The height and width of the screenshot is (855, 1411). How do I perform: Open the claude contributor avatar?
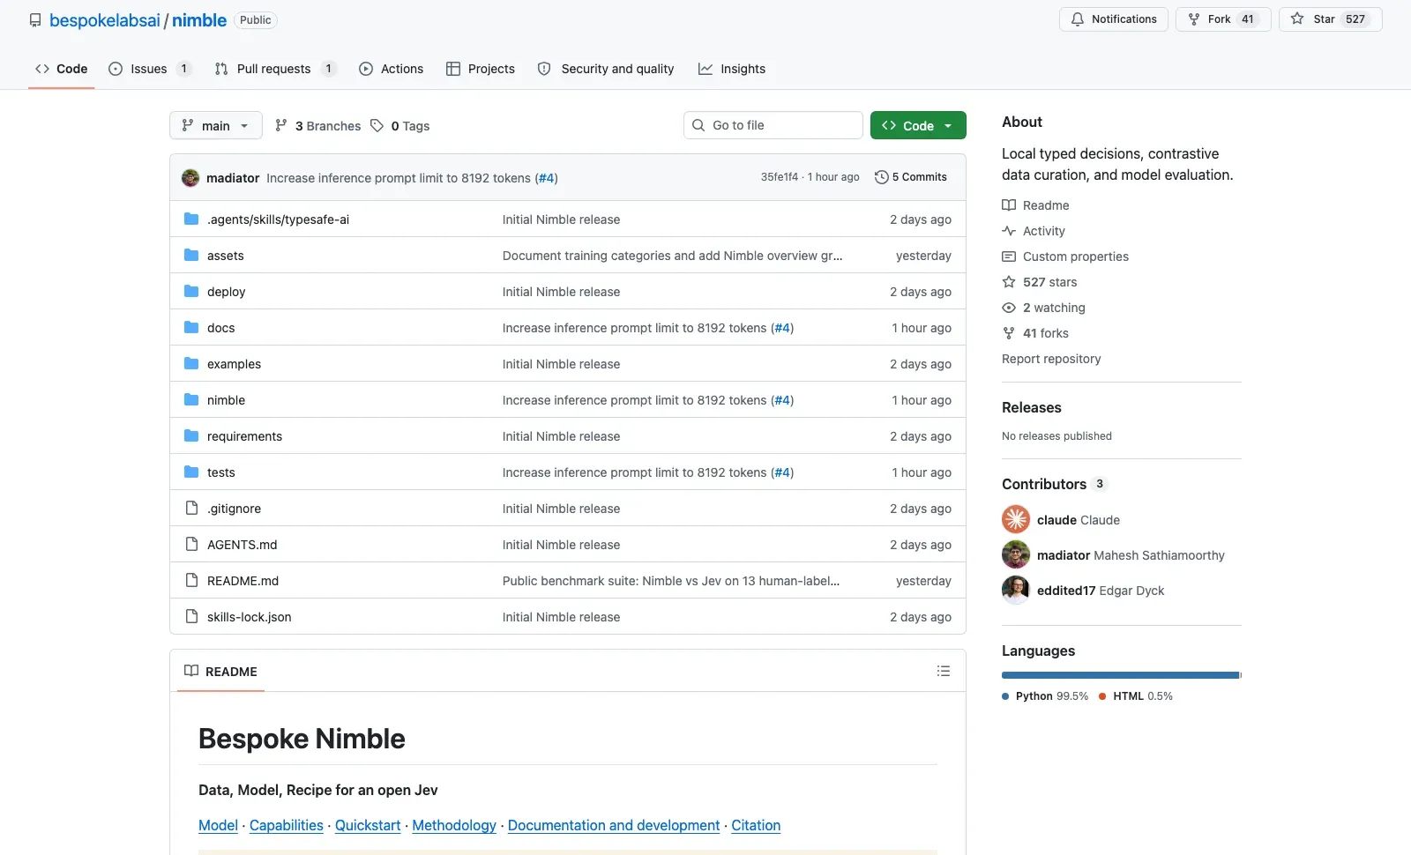[x=1016, y=519]
